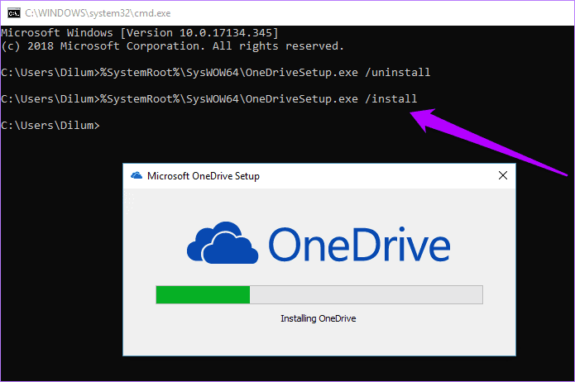
Task: Click the C:\WINDOWS\system32\cmd.exe window title
Action: 98,13
